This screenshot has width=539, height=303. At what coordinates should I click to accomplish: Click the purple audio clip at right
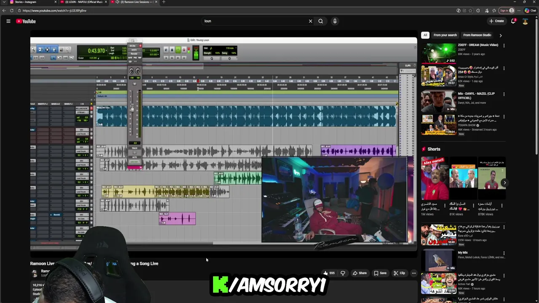click(x=359, y=150)
